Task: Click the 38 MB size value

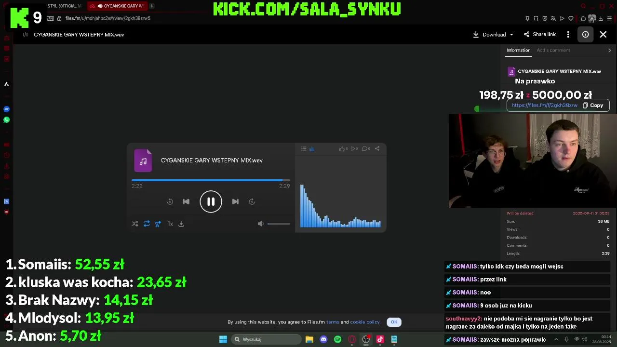Action: (x=604, y=222)
